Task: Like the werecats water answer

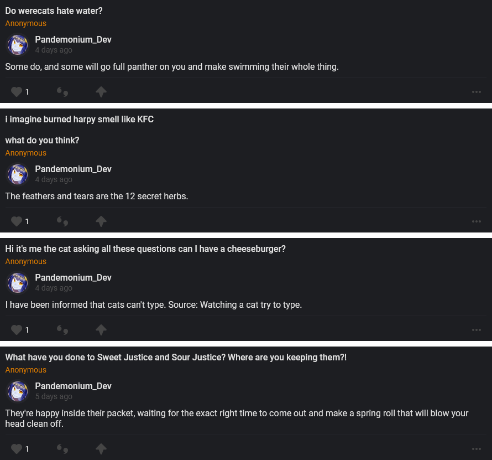Action: 17,92
